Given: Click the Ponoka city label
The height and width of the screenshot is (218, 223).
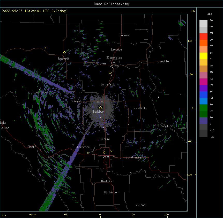Looking at the screenshot, I should (124, 35).
